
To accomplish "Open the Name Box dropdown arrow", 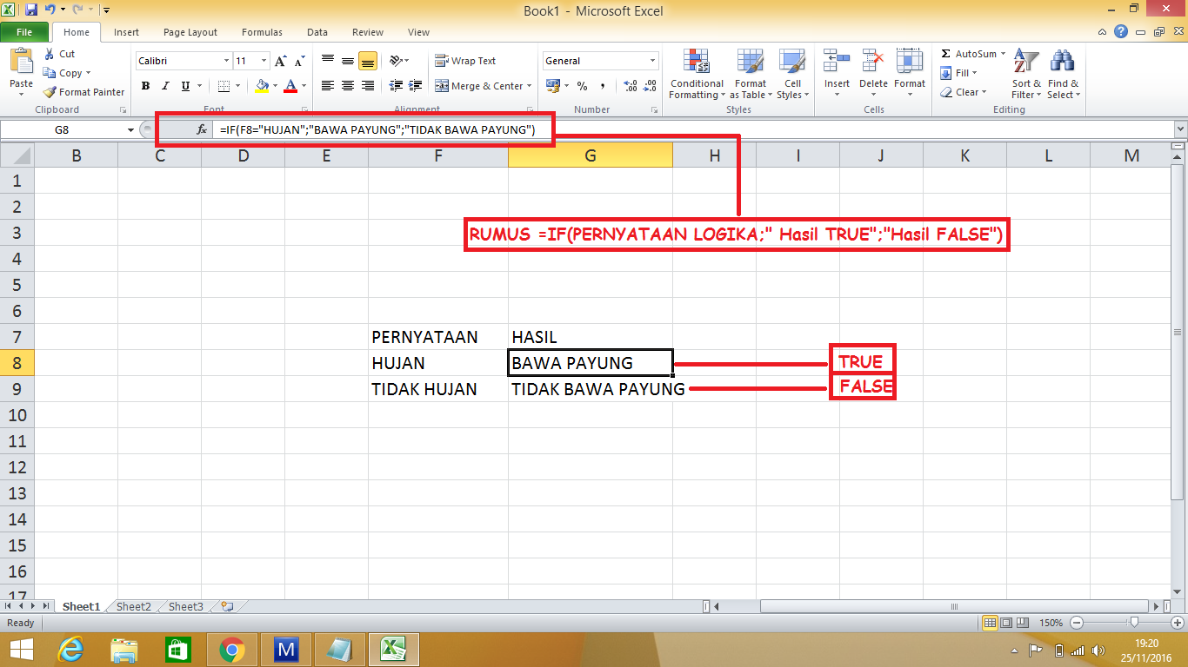I will coord(130,129).
